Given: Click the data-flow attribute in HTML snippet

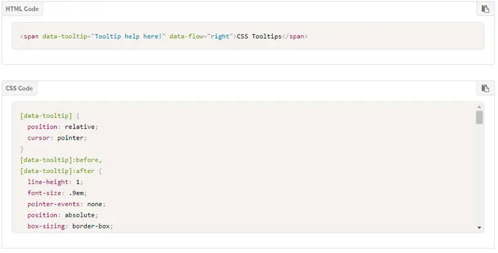Looking at the screenshot, I should click(186, 36).
